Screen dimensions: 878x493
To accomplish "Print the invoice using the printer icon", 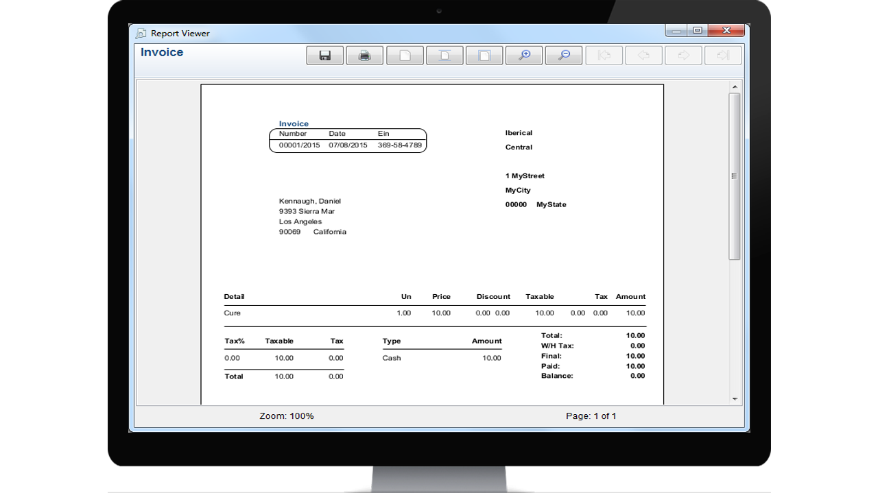I will 365,56.
